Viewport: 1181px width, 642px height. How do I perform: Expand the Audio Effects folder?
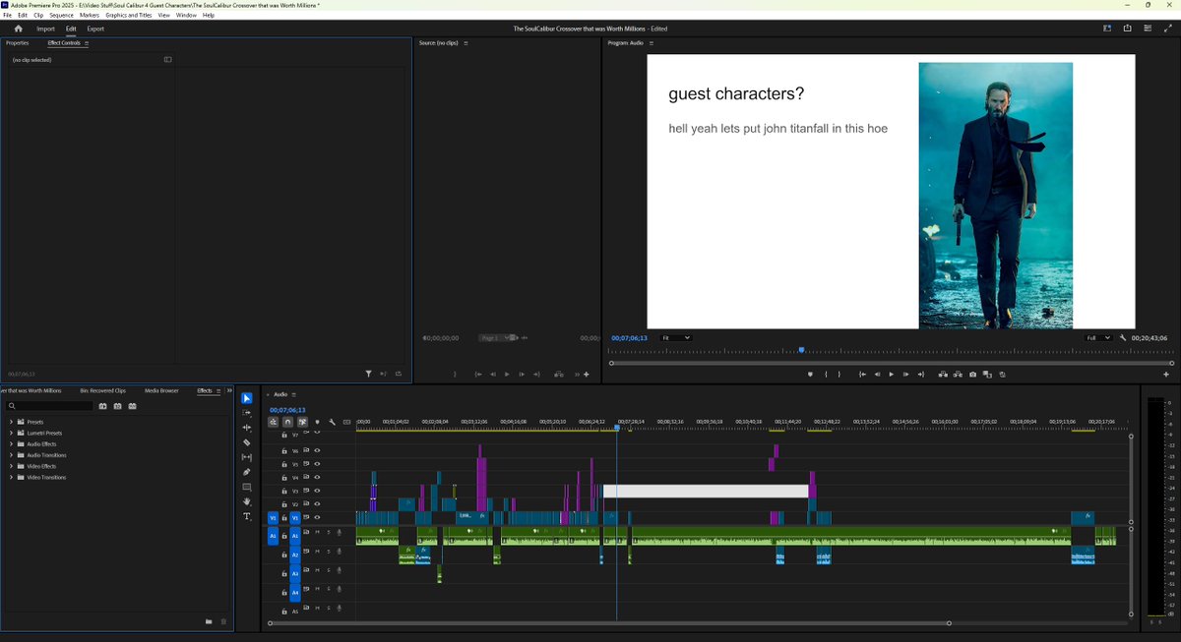pyautogui.click(x=12, y=443)
